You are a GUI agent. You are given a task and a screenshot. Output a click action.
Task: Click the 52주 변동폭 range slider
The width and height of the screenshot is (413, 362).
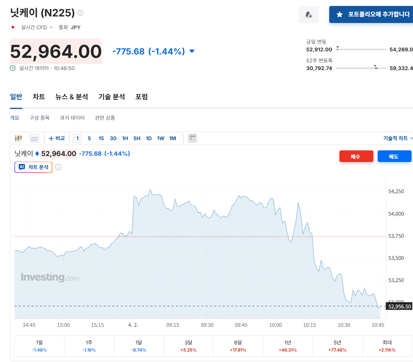(x=361, y=68)
